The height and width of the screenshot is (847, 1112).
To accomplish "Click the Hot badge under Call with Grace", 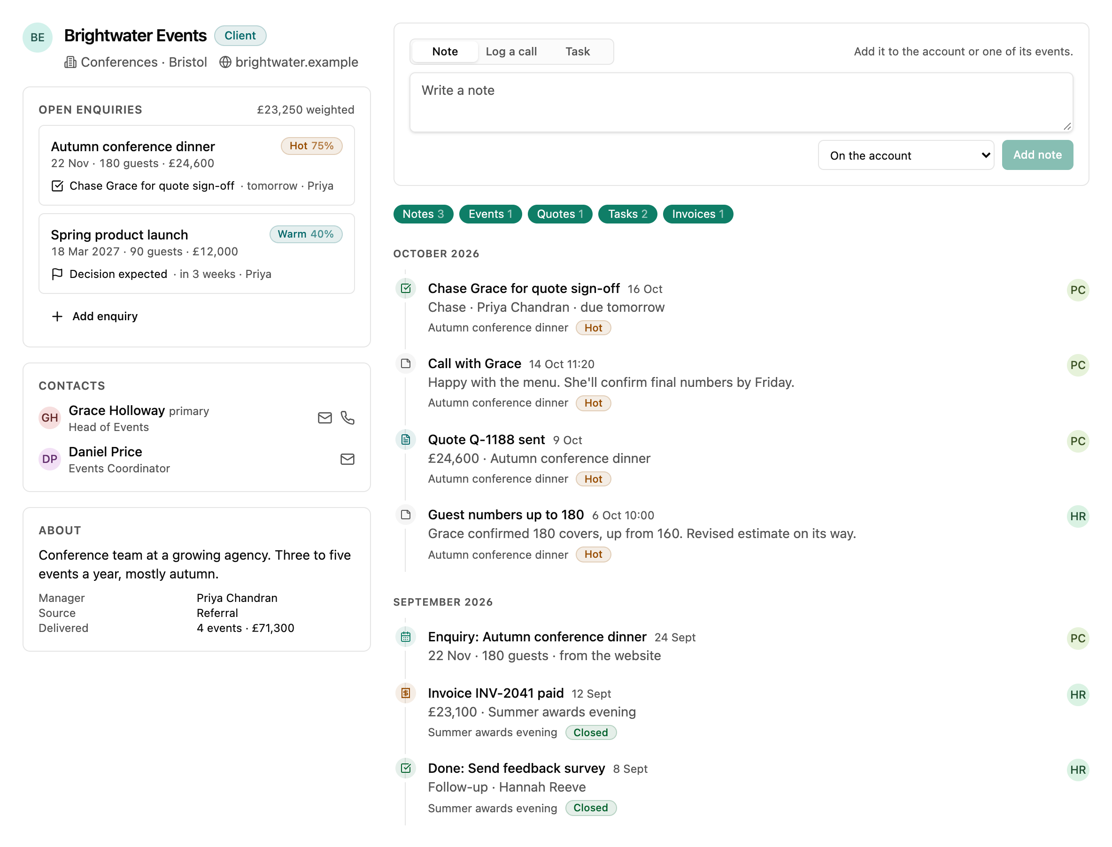I will pyautogui.click(x=593, y=403).
